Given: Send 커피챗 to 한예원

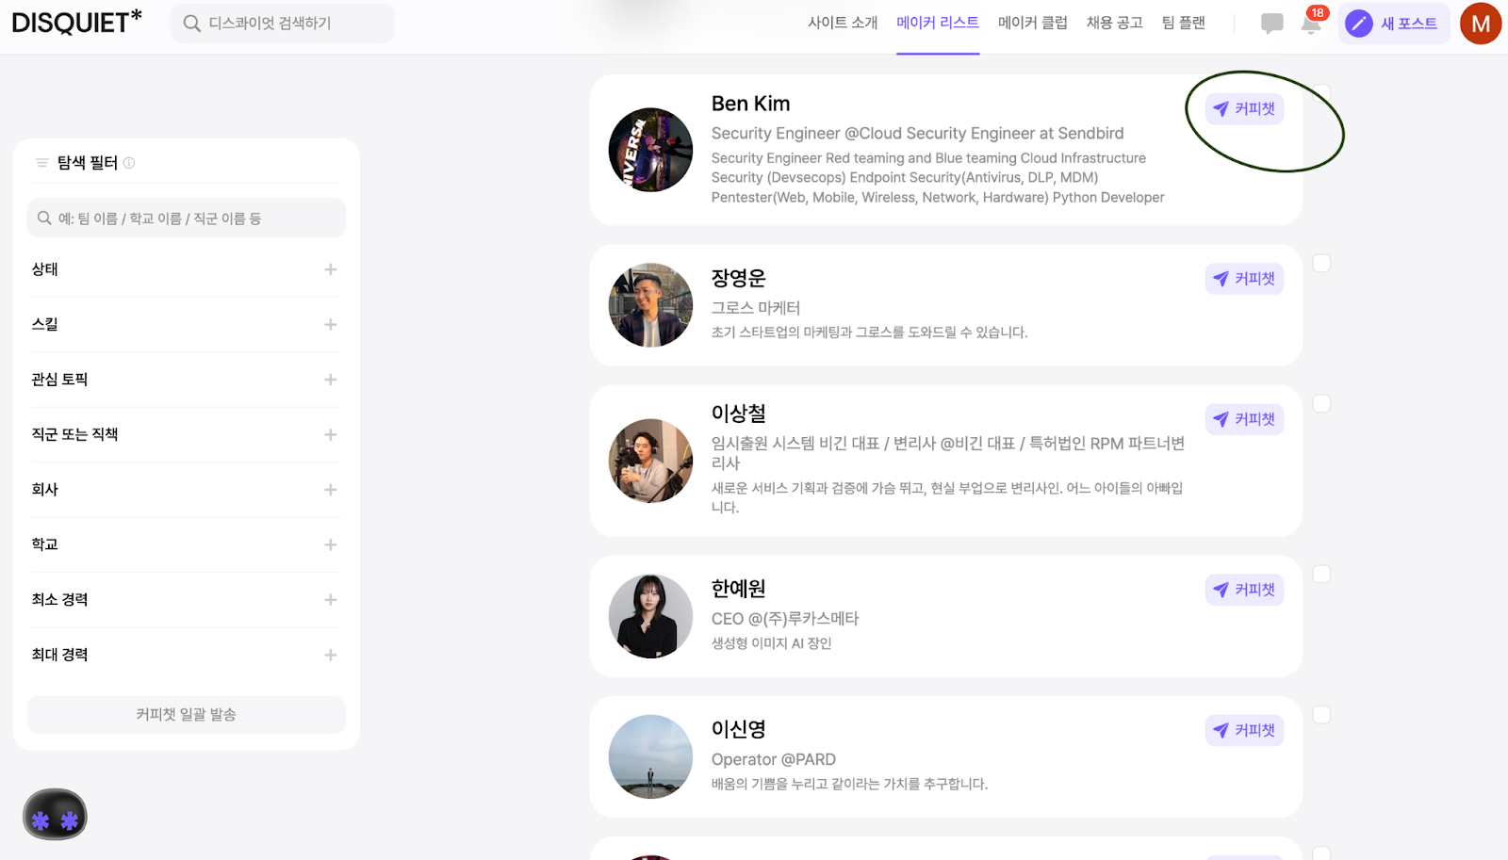Looking at the screenshot, I should [1244, 590].
